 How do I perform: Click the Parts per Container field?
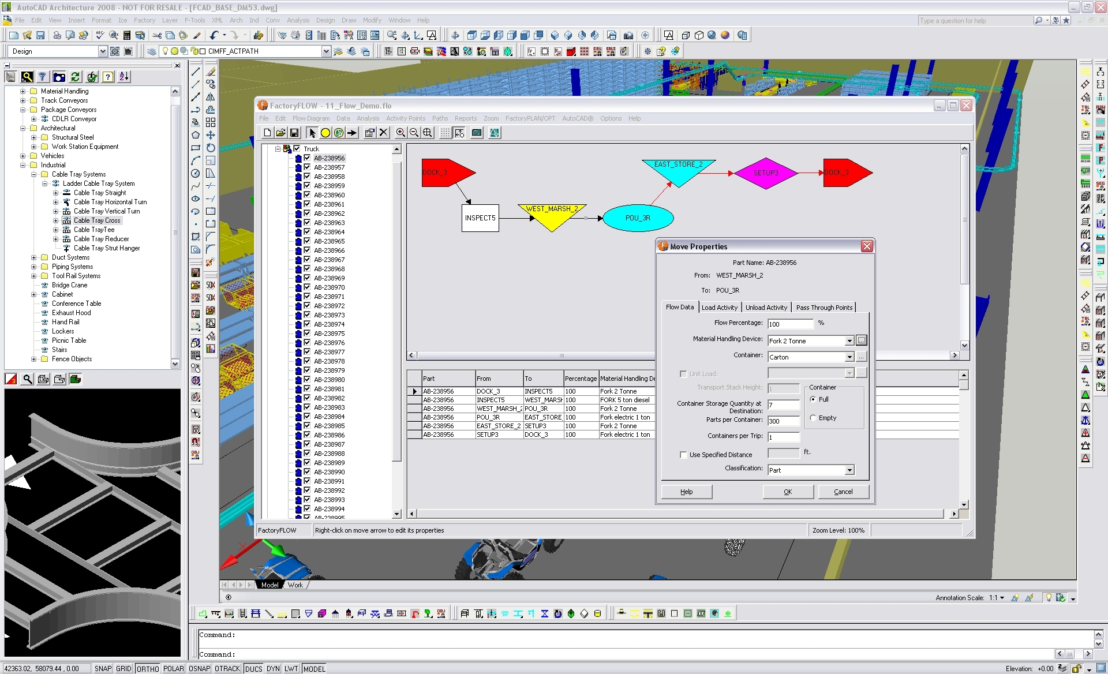pyautogui.click(x=783, y=421)
